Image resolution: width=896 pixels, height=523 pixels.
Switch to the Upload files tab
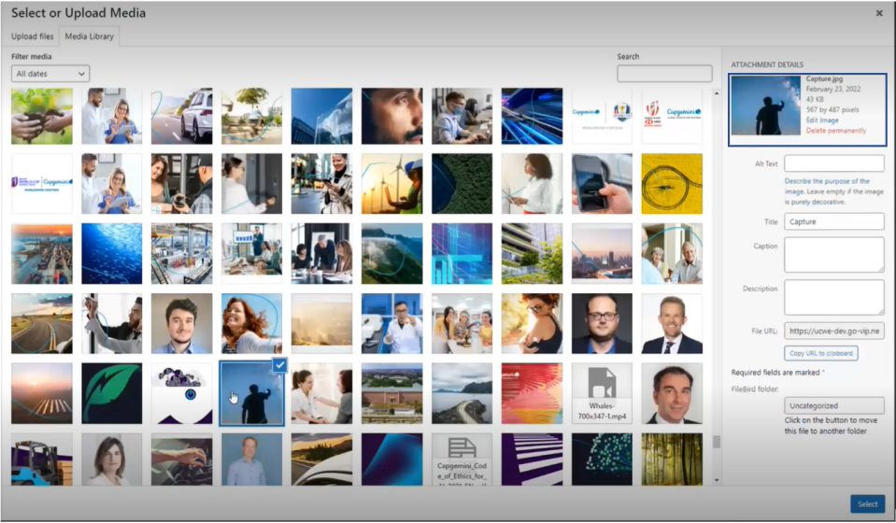pos(33,36)
